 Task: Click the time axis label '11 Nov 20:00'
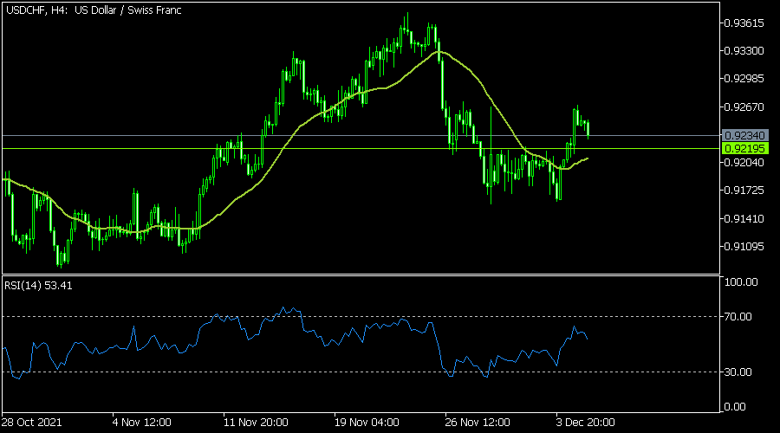point(256,423)
